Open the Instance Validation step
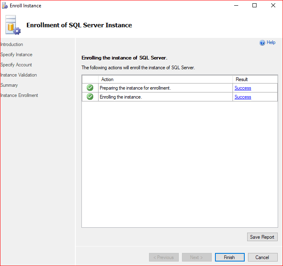The width and height of the screenshot is (283, 266). [19, 75]
